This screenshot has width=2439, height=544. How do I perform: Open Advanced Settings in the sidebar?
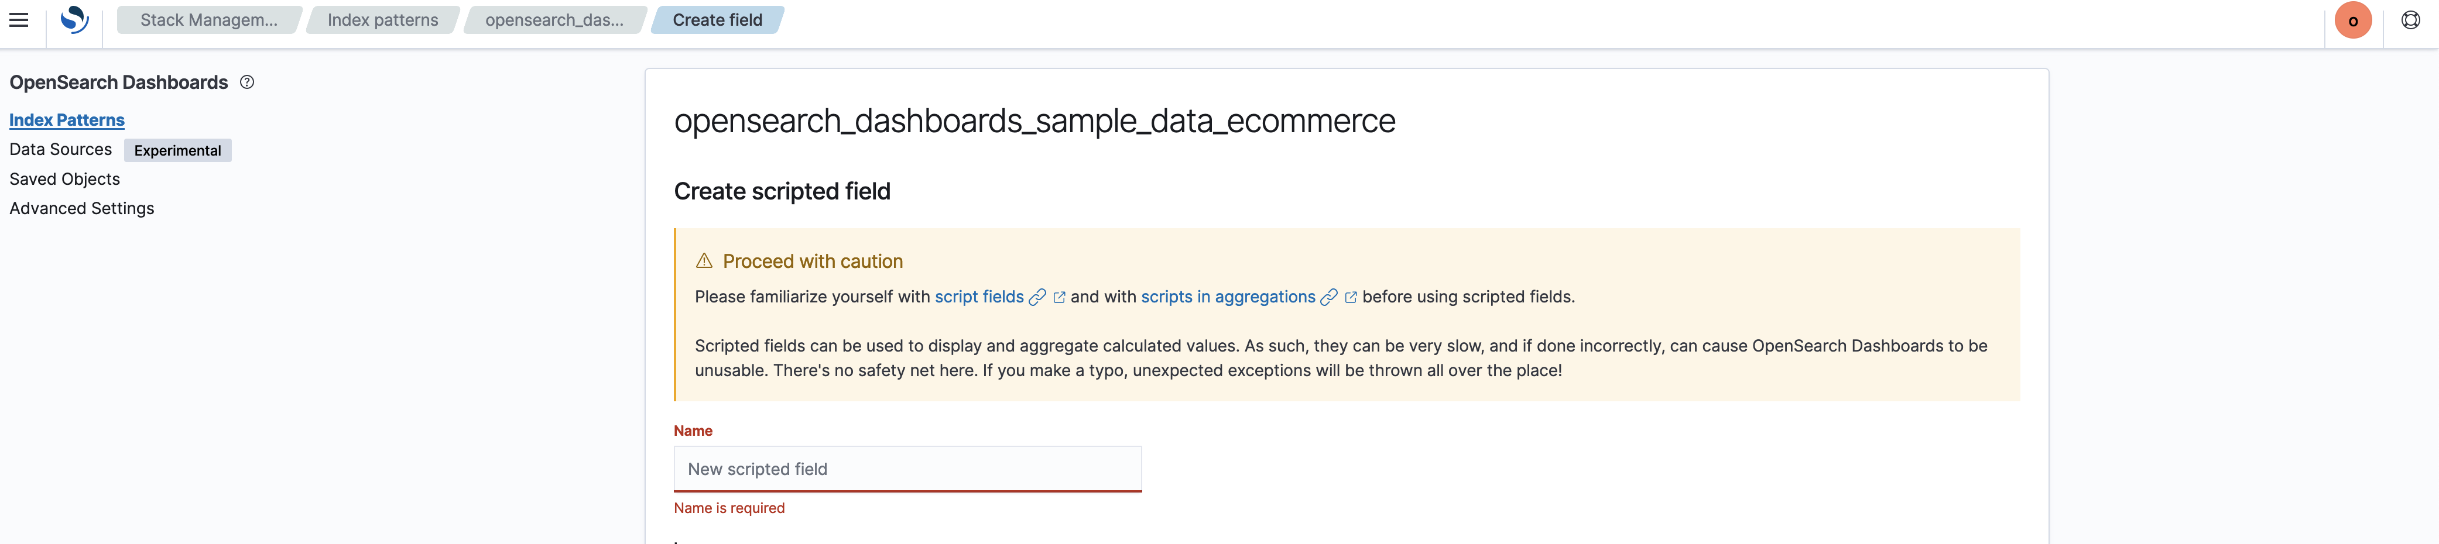click(x=81, y=208)
